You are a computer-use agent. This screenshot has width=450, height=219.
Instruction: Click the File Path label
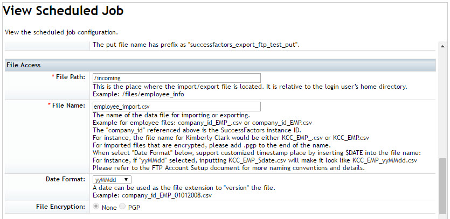click(x=71, y=77)
